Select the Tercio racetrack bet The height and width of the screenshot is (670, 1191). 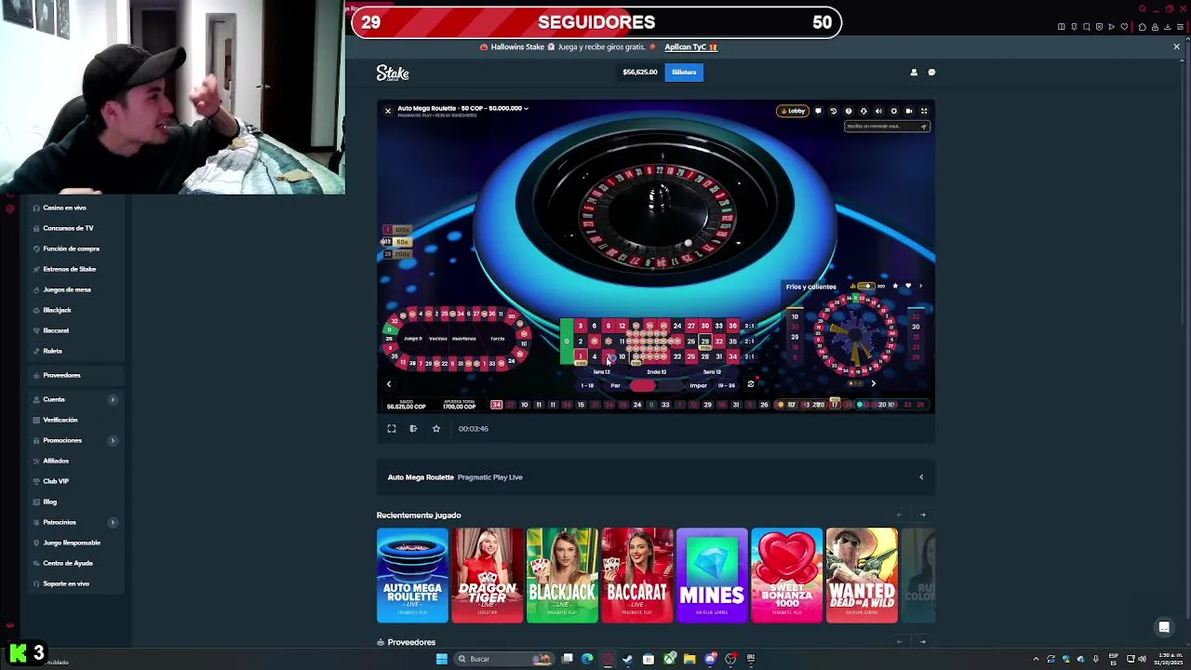coord(498,339)
